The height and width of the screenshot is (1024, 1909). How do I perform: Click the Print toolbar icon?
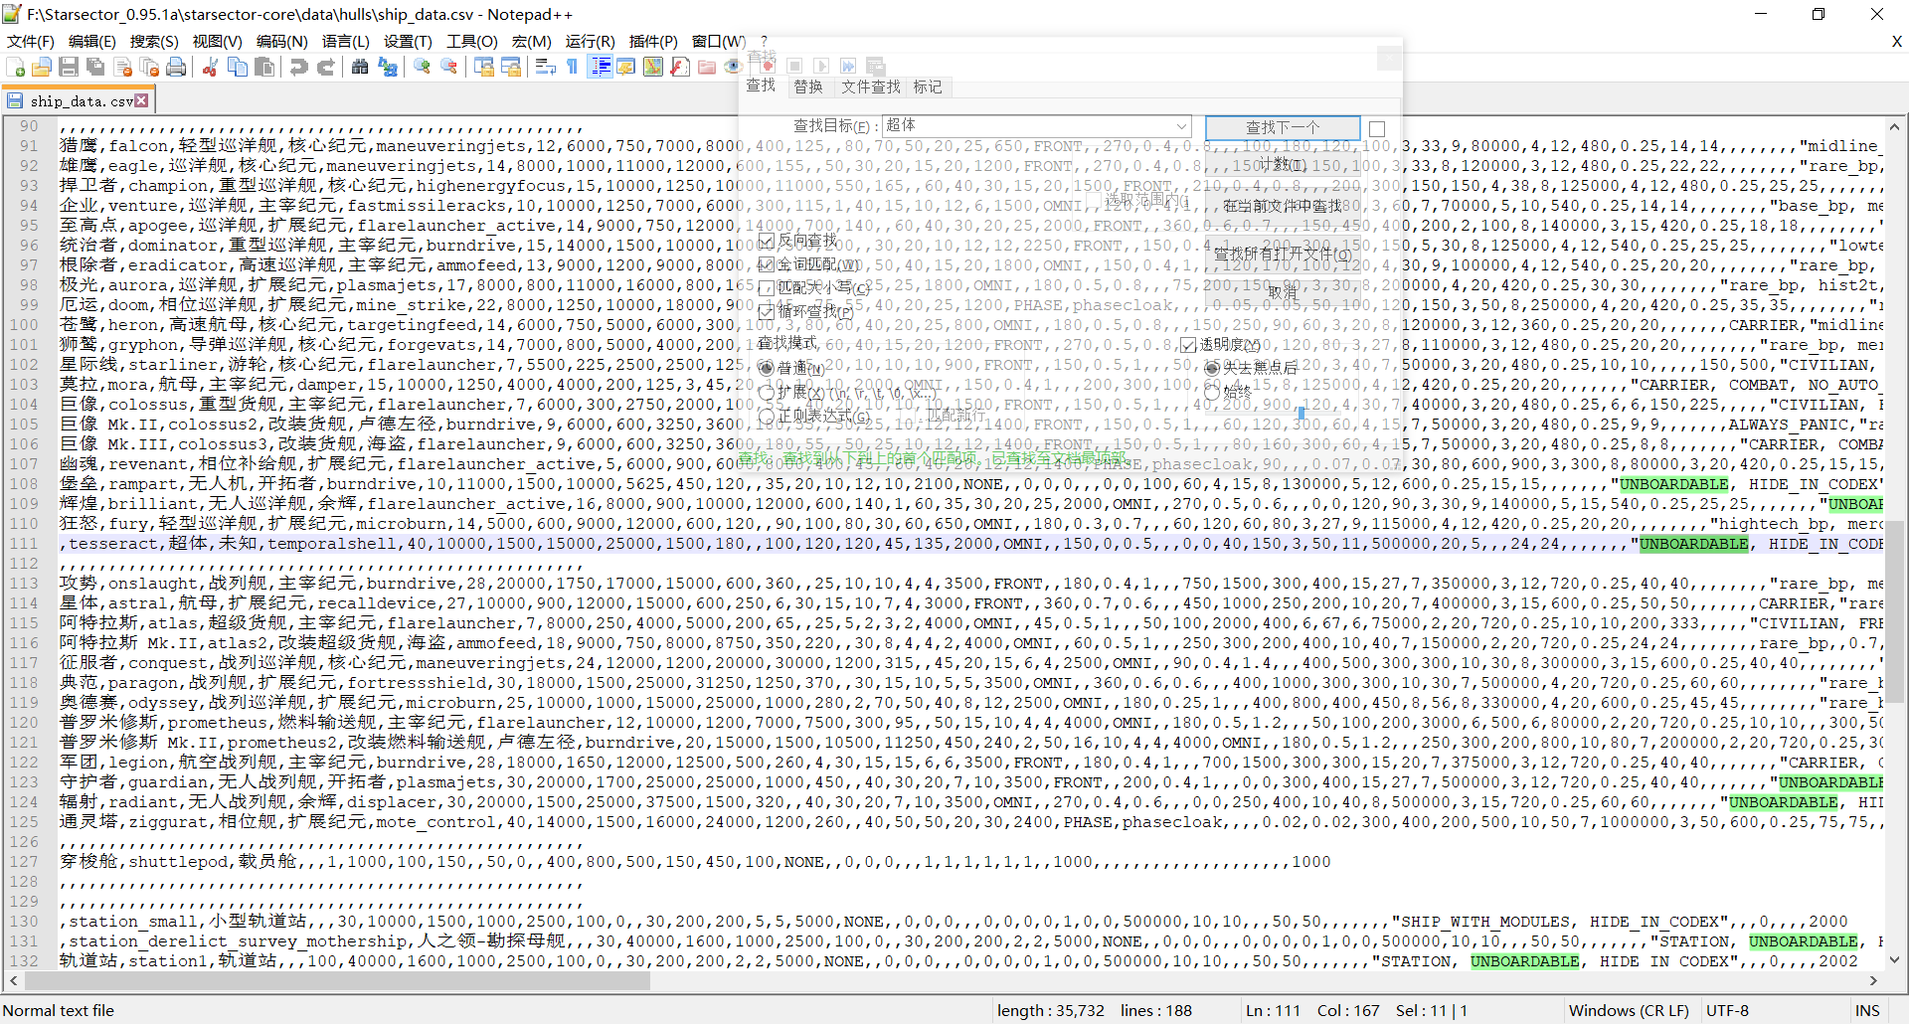click(x=176, y=67)
